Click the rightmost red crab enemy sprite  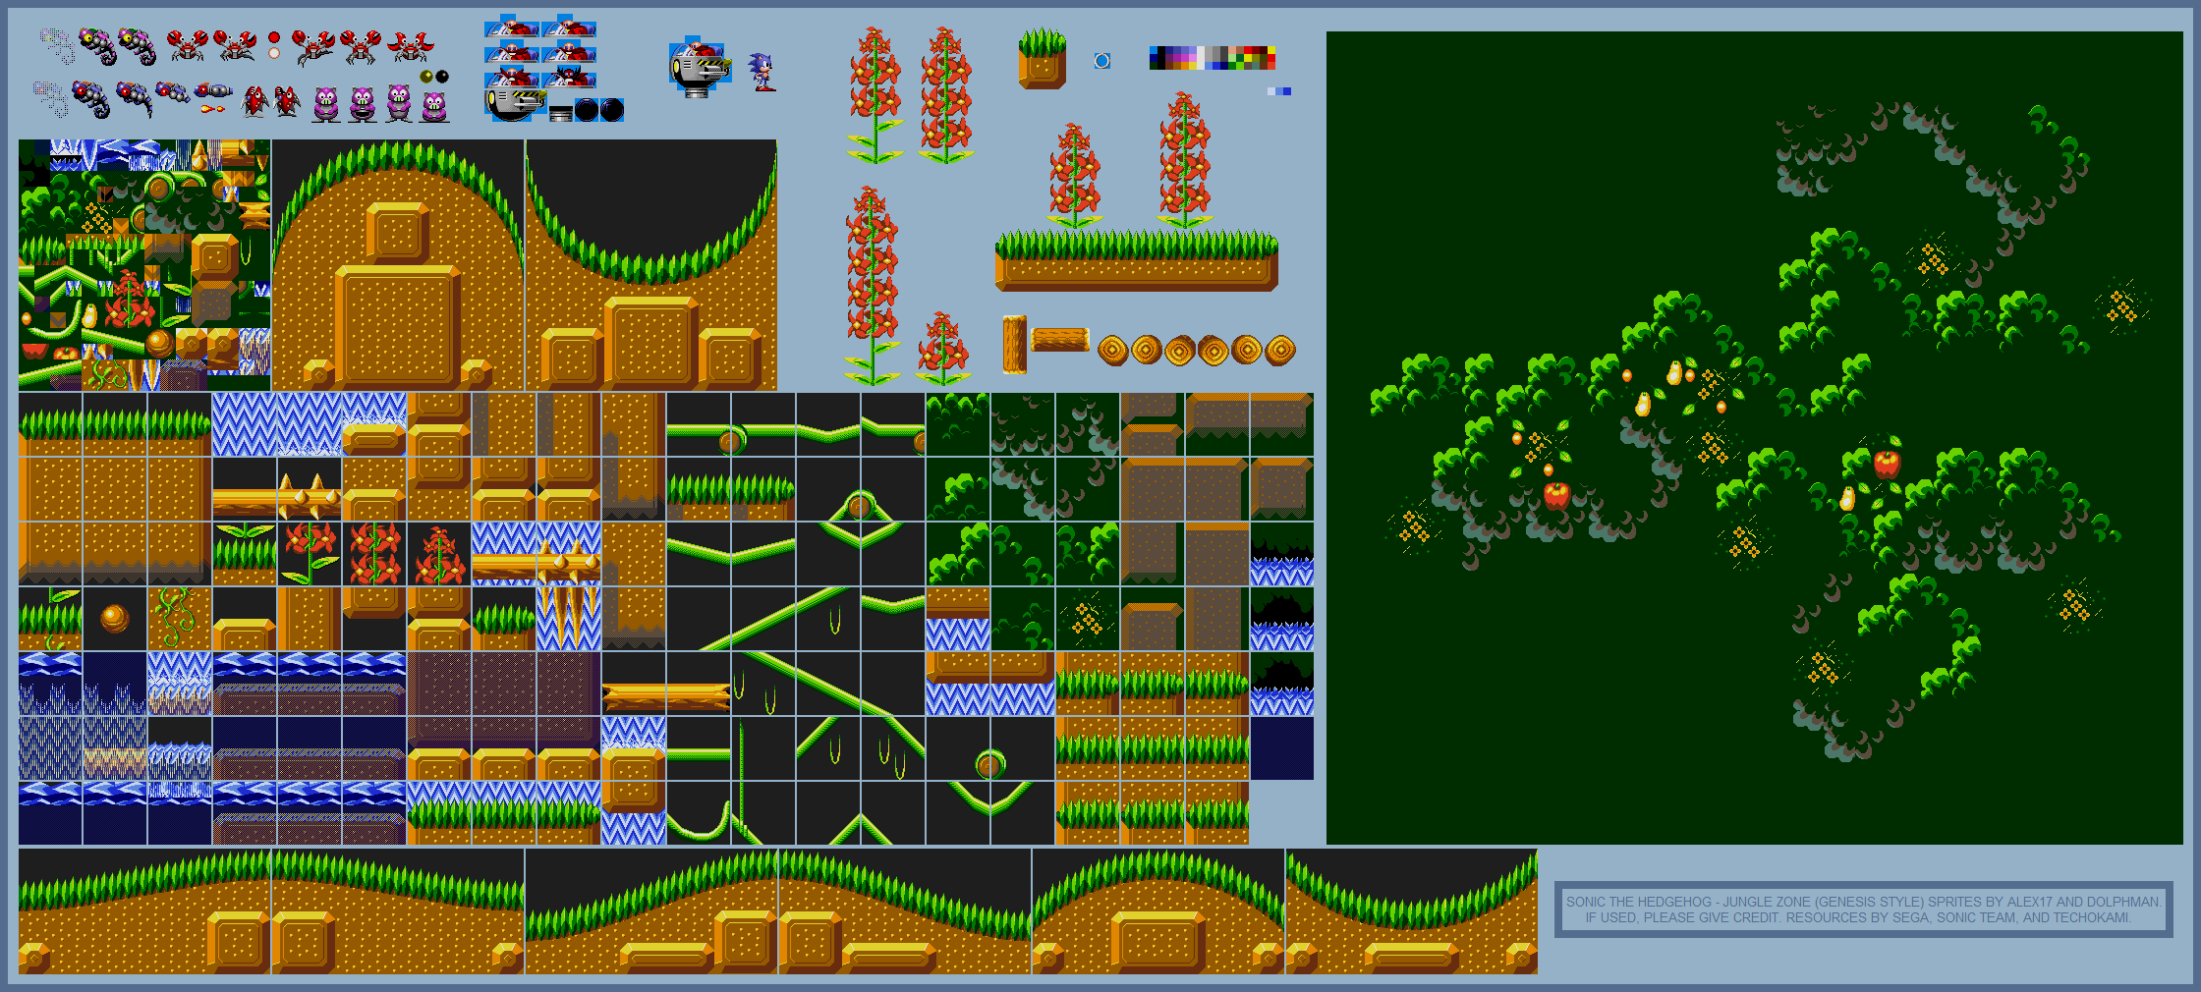click(x=410, y=46)
